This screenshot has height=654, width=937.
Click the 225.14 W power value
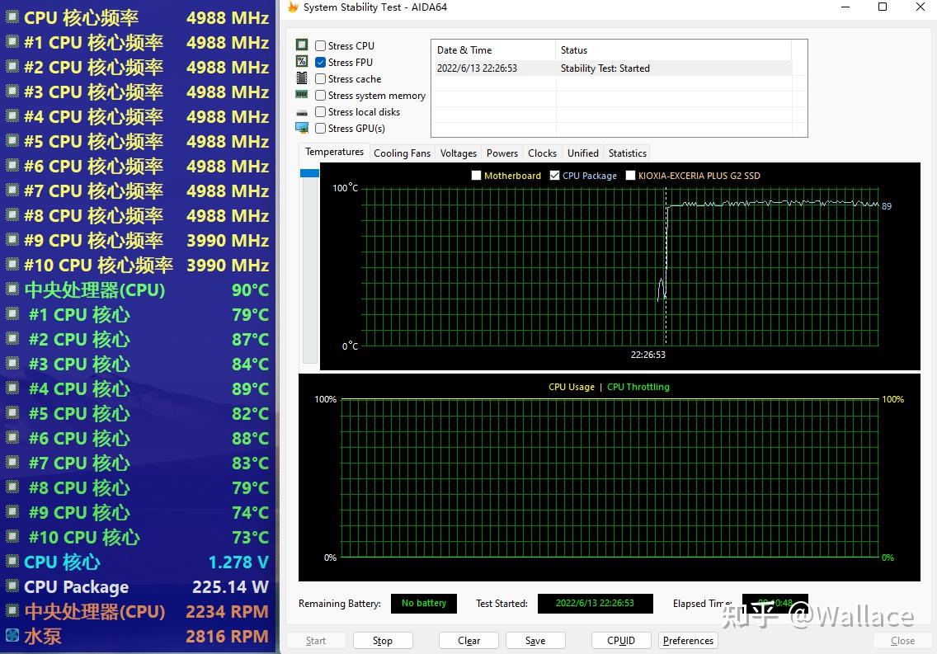pos(230,586)
